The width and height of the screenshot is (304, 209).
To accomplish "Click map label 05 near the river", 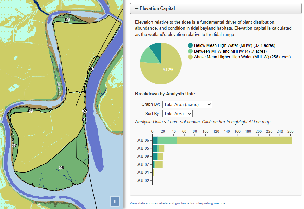I will 67,19.
